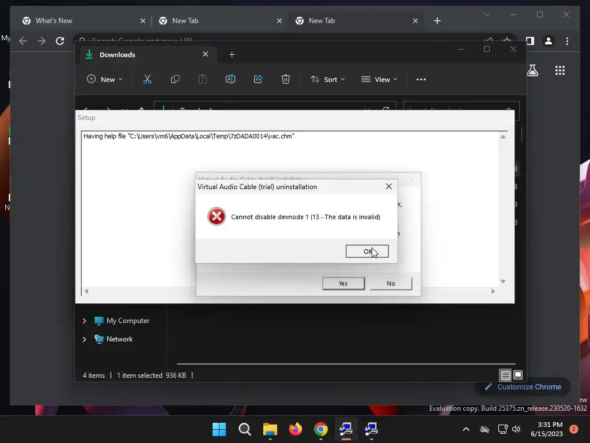Click the Cut icon in File Explorer toolbar

pos(147,79)
